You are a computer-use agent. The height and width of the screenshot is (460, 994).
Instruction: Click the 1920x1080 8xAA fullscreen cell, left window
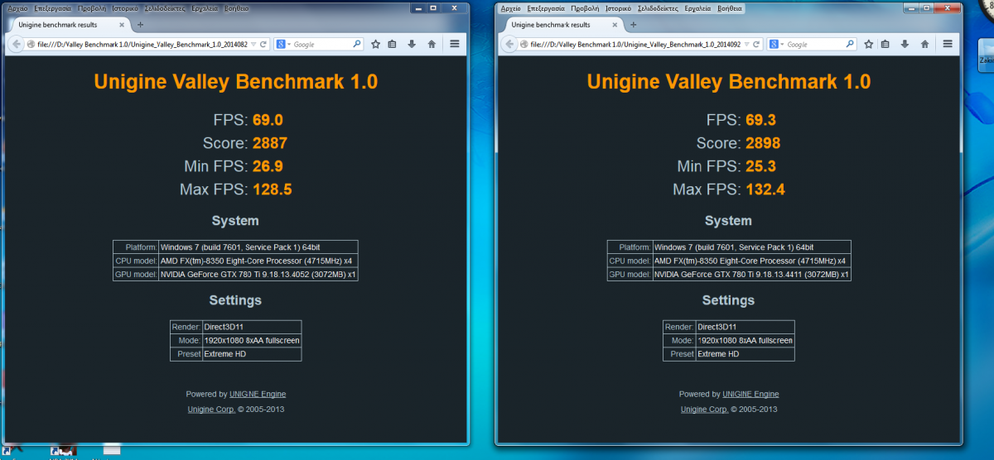(252, 340)
